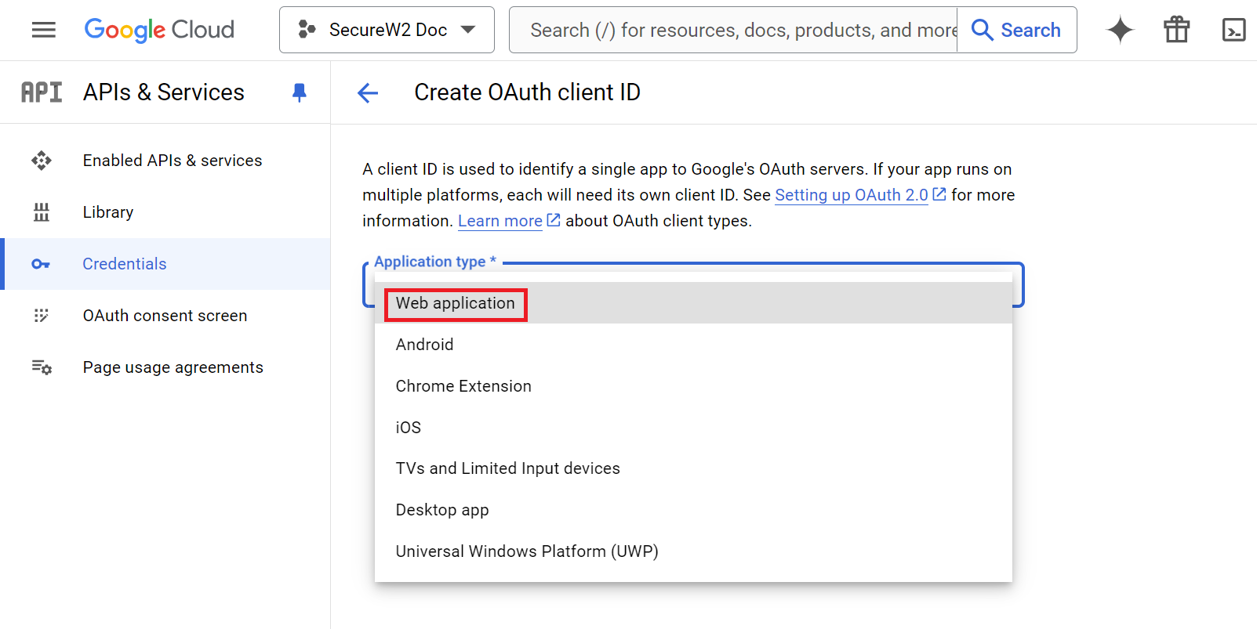
Task: Click the API logo icon in sidebar
Action: click(x=42, y=92)
